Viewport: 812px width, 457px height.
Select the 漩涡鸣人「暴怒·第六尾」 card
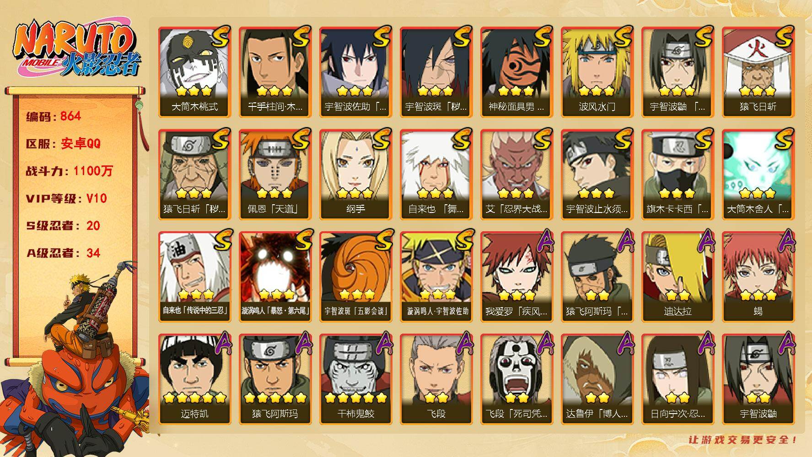click(x=275, y=277)
